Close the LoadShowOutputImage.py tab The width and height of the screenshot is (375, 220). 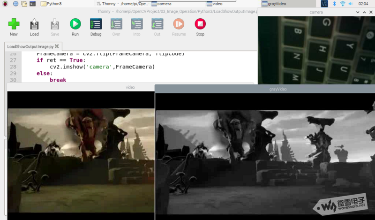point(57,46)
